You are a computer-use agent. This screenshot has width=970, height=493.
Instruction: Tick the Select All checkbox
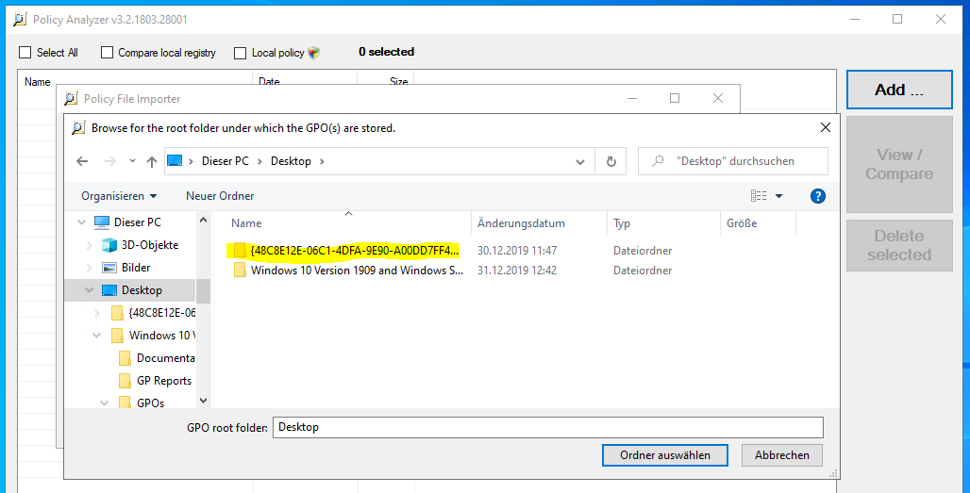tap(25, 53)
